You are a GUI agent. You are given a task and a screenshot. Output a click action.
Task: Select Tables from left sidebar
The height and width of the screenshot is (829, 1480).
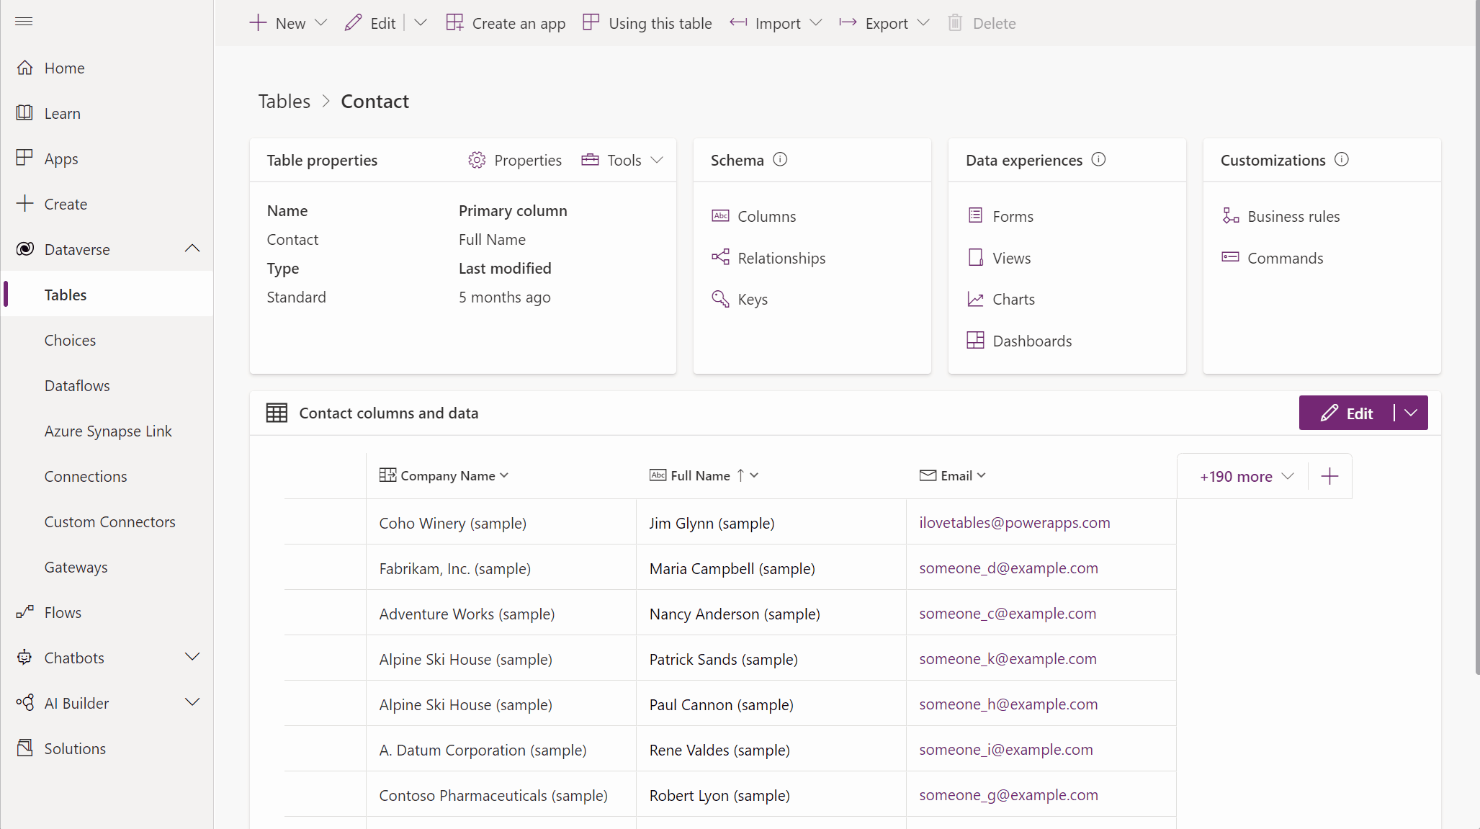pos(66,294)
